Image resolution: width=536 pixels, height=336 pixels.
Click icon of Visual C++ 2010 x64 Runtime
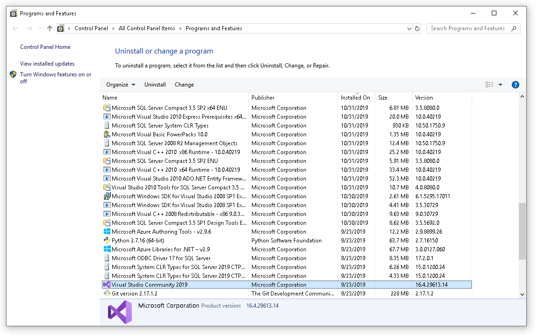[107, 170]
